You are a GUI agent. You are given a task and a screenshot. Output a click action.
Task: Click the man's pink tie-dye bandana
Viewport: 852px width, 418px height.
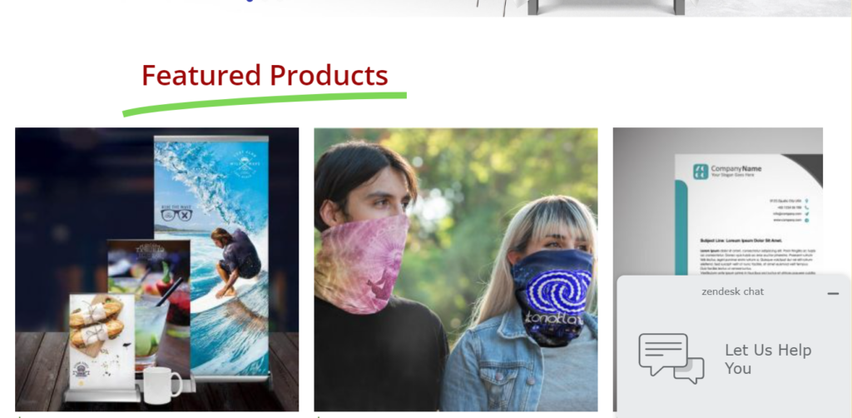(361, 263)
